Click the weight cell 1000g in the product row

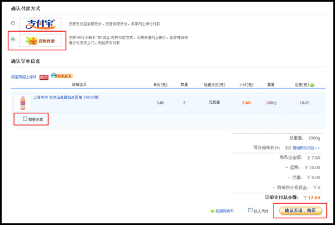tap(271, 103)
